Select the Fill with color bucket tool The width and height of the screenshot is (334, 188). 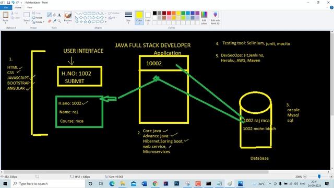click(54, 15)
